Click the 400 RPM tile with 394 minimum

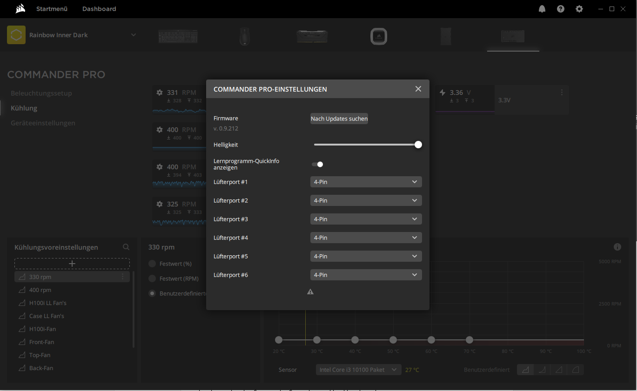pyautogui.click(x=180, y=174)
